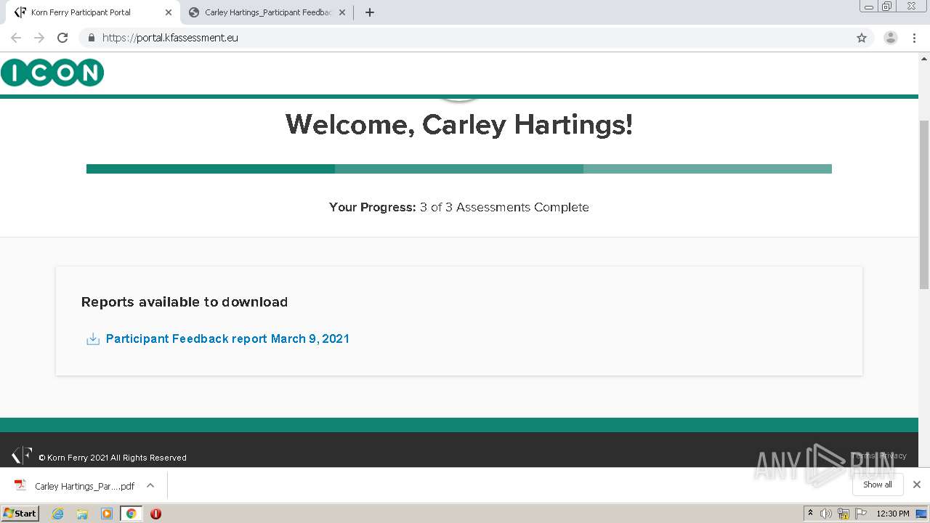The image size is (930, 523).
Task: Show hidden system tray icons
Action: tap(811, 514)
